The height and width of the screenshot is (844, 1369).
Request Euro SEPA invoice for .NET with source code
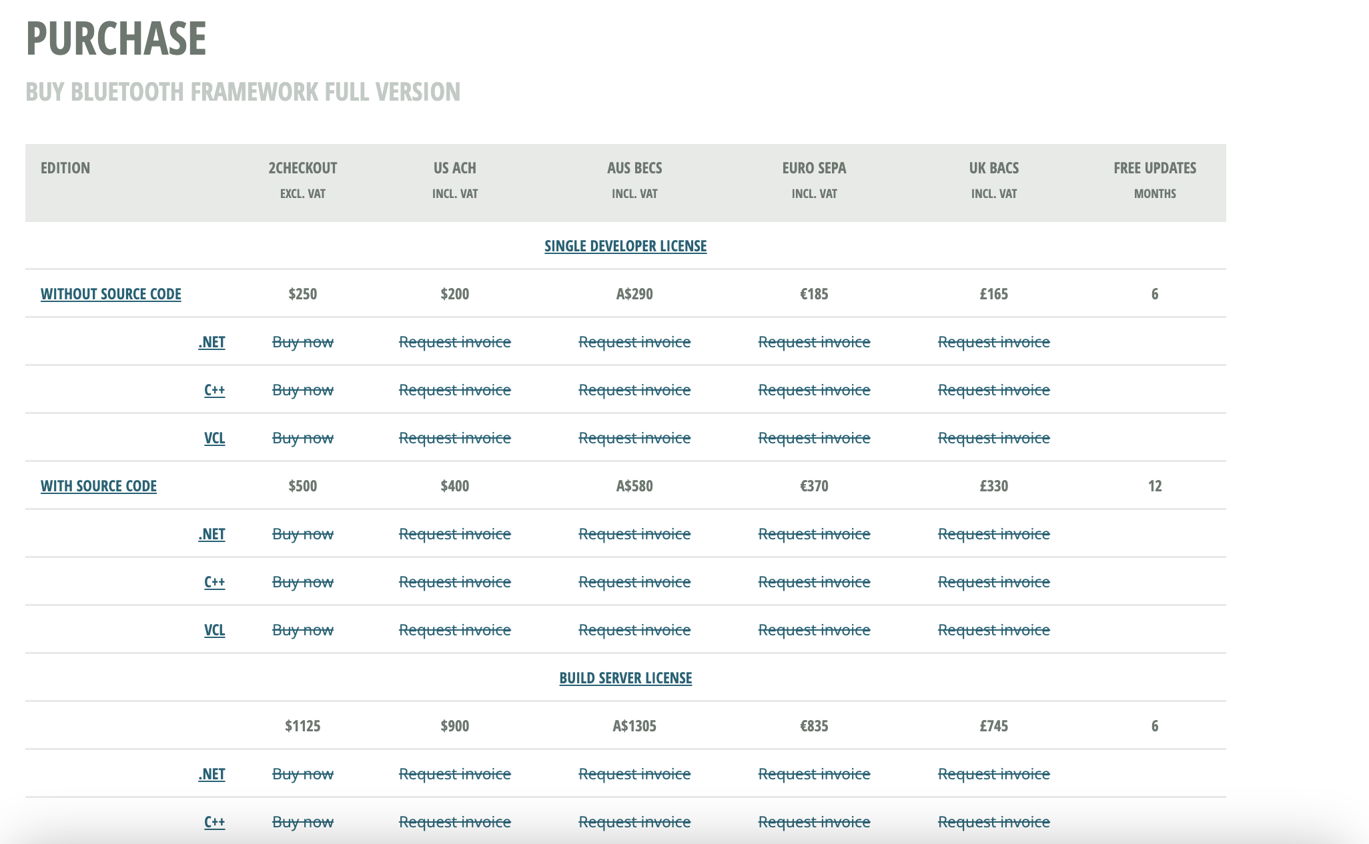click(814, 534)
